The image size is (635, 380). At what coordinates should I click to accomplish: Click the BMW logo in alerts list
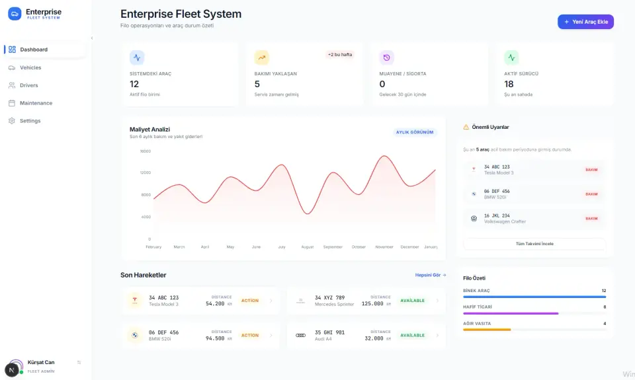click(474, 194)
